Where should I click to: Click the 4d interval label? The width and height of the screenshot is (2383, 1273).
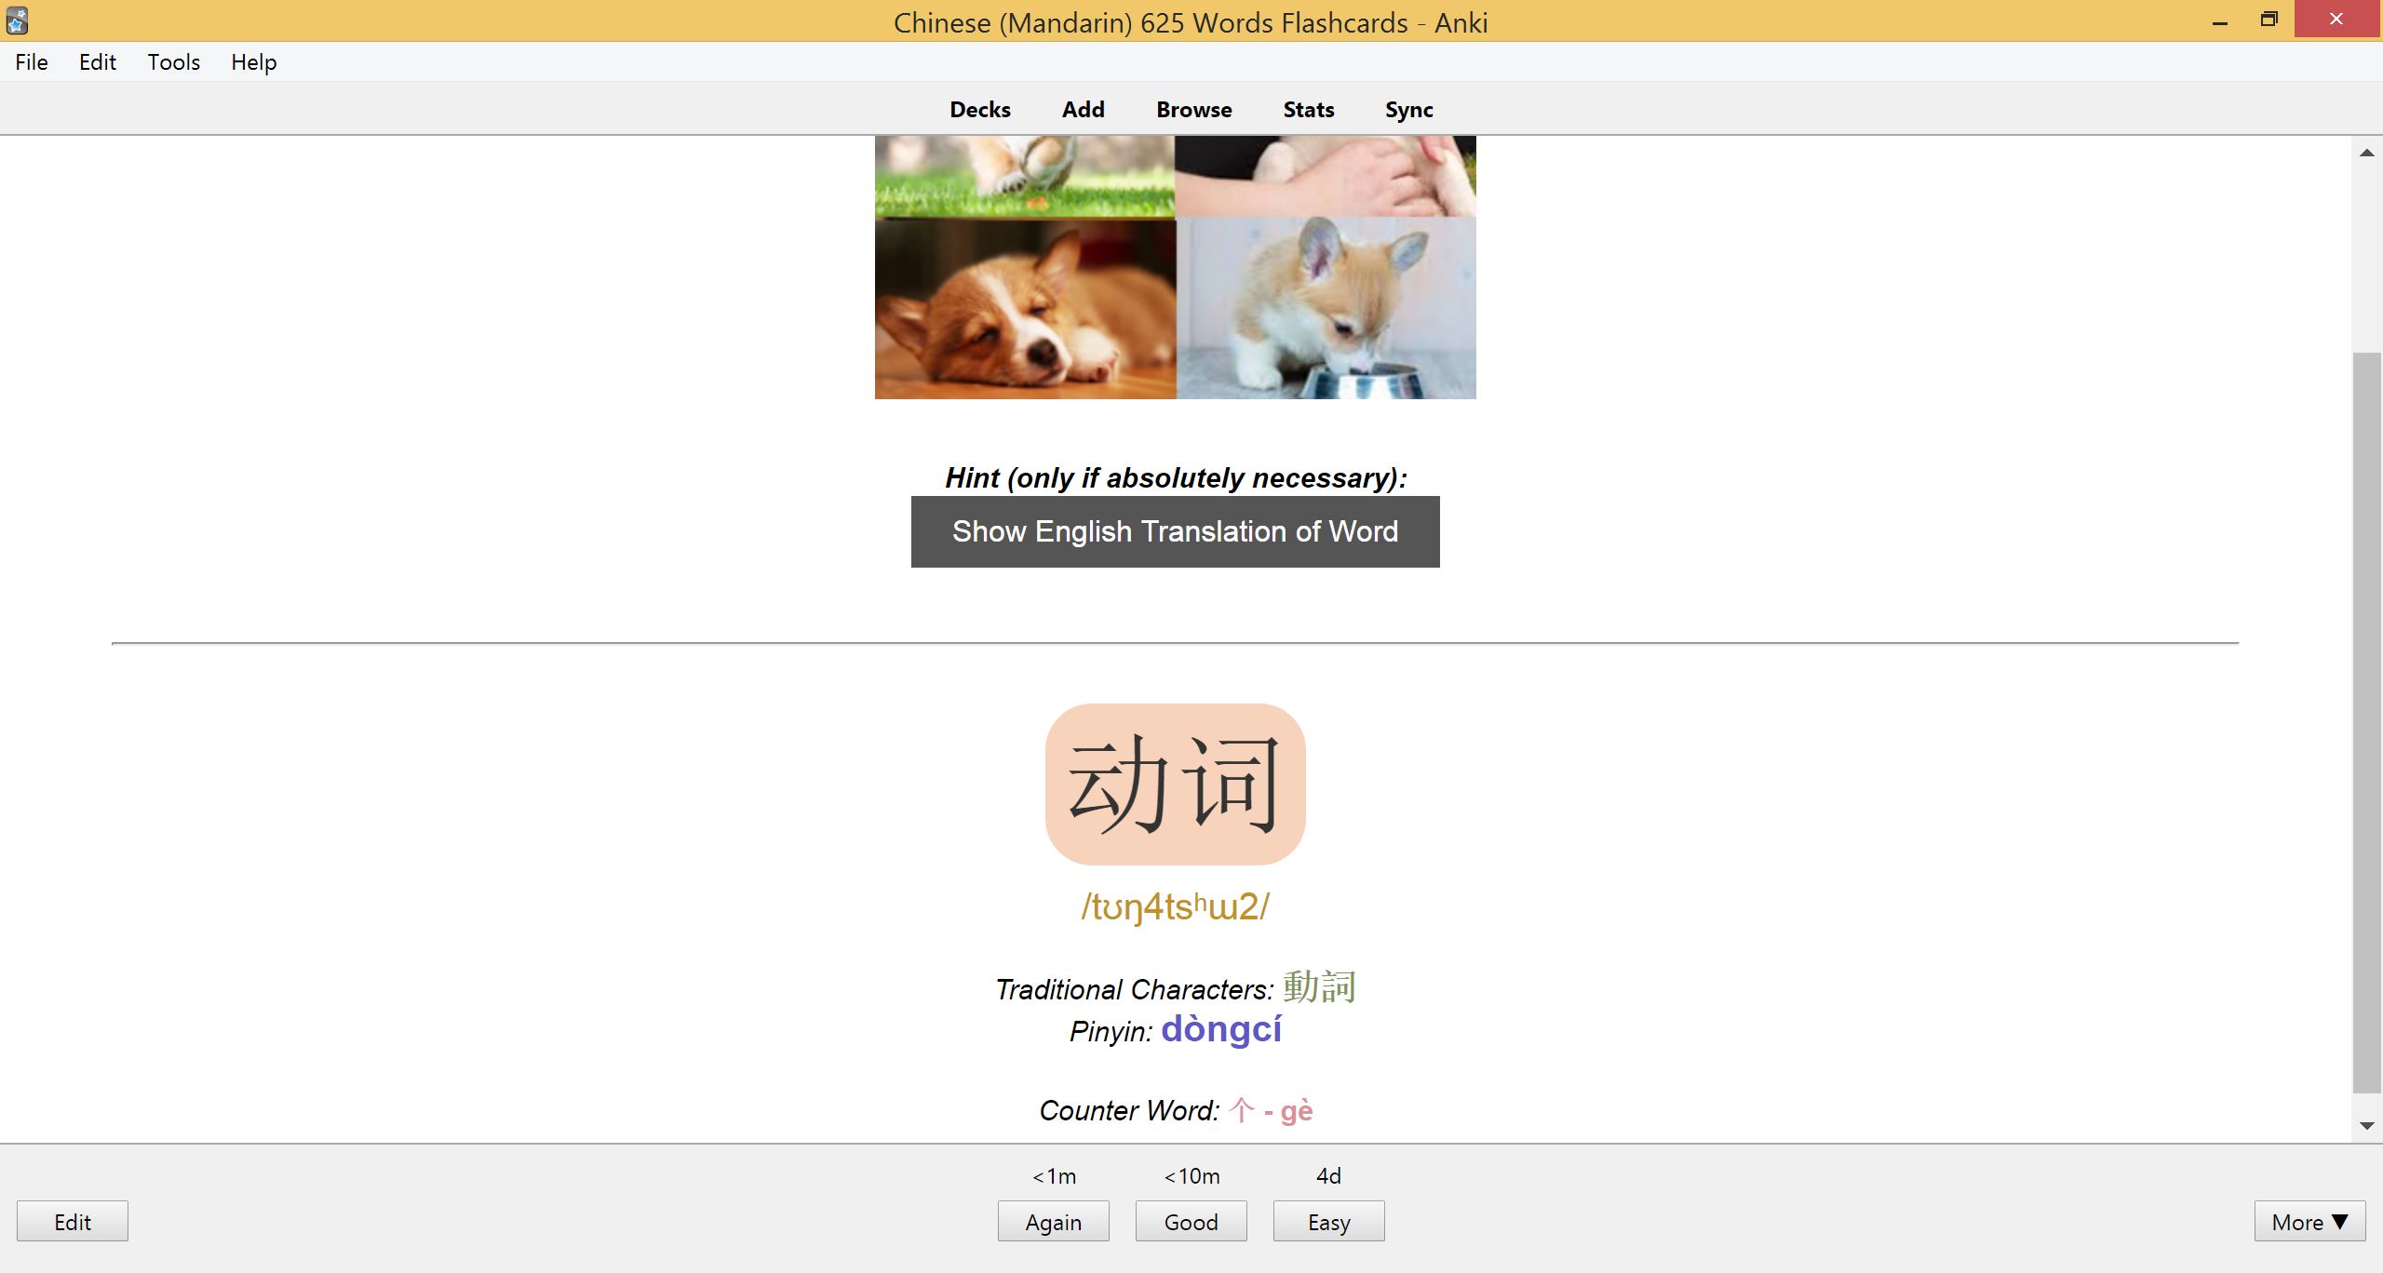1328,1176
